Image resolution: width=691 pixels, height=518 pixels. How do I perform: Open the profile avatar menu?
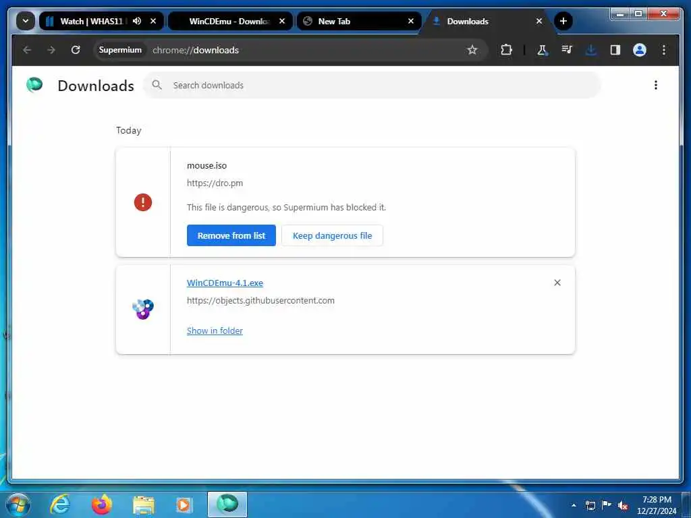tap(640, 50)
